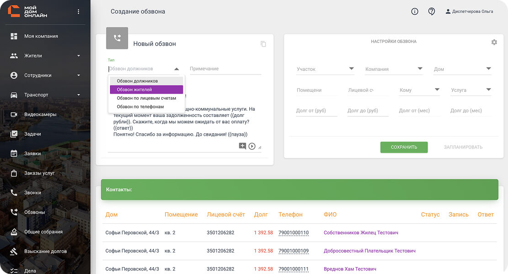Click the green Сохранить button
508x274 pixels.
click(x=404, y=147)
